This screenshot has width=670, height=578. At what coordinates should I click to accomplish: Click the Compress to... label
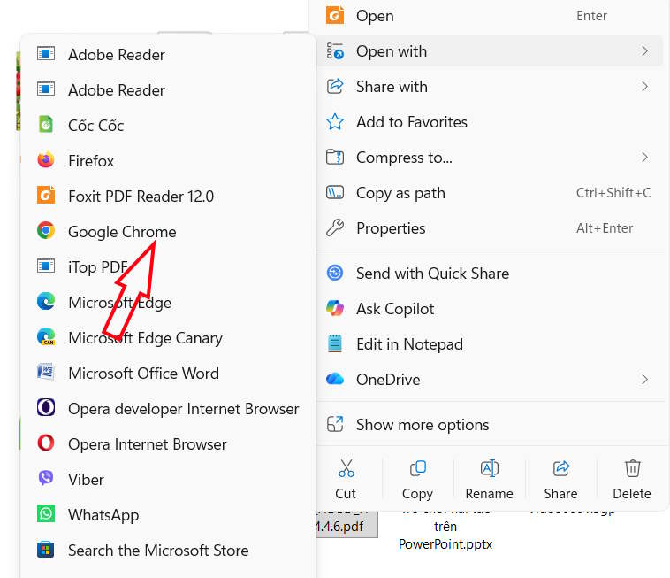(x=404, y=158)
